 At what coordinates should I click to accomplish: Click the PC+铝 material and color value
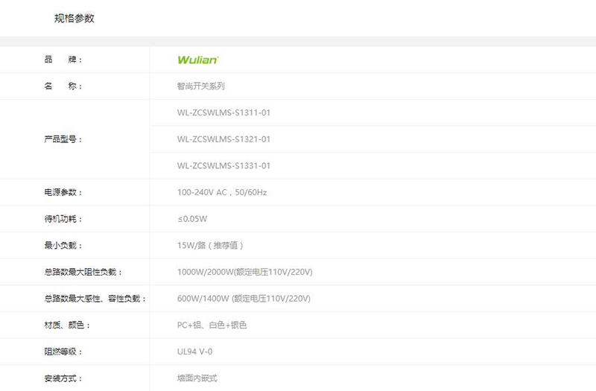(212, 325)
